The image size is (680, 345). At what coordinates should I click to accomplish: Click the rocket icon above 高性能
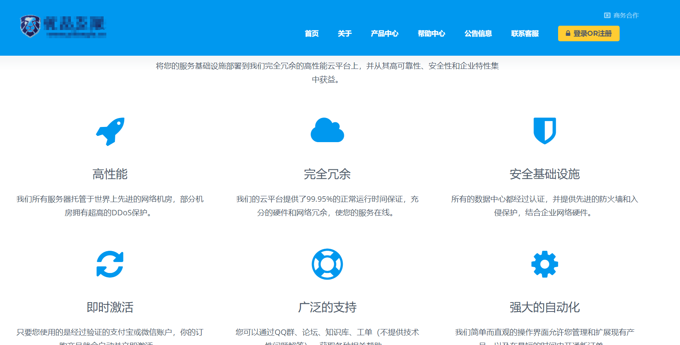[110, 131]
